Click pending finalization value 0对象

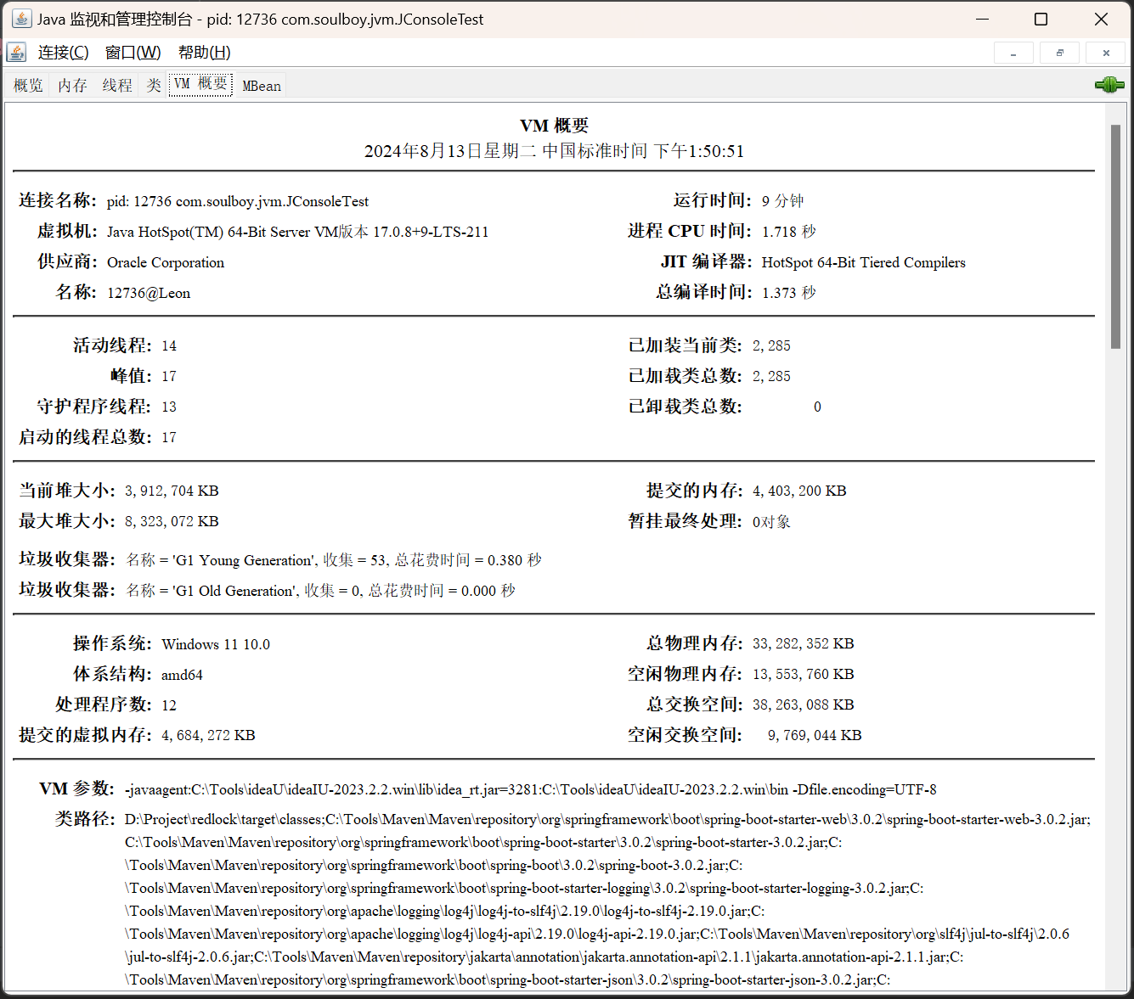click(771, 522)
